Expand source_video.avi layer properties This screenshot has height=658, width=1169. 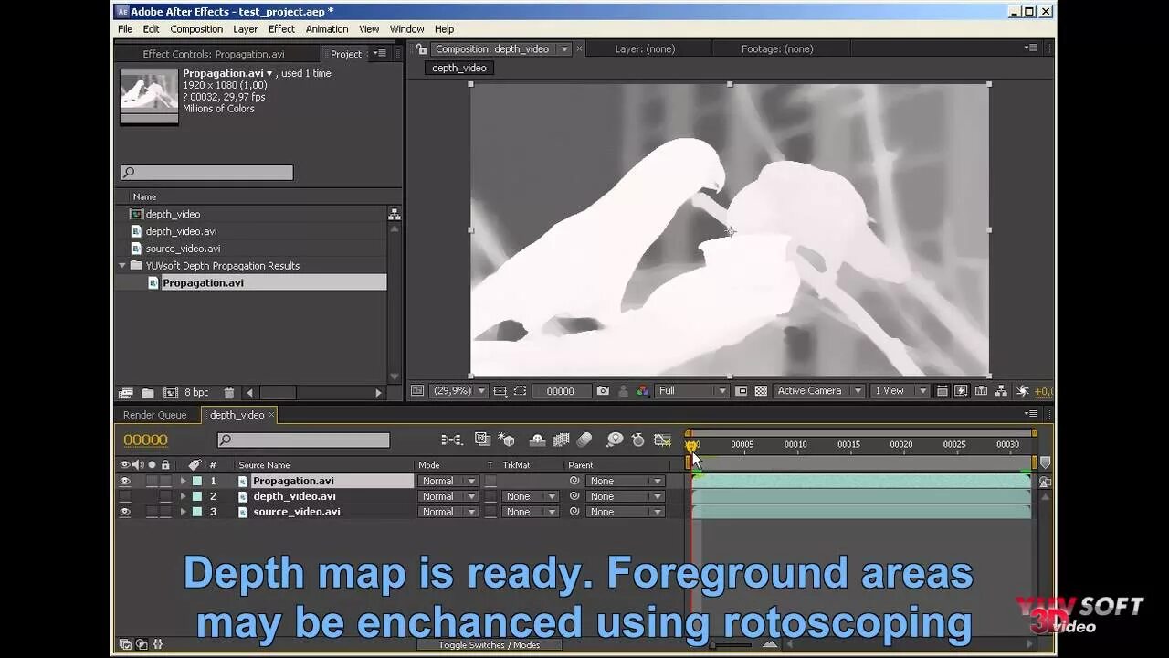(x=183, y=512)
